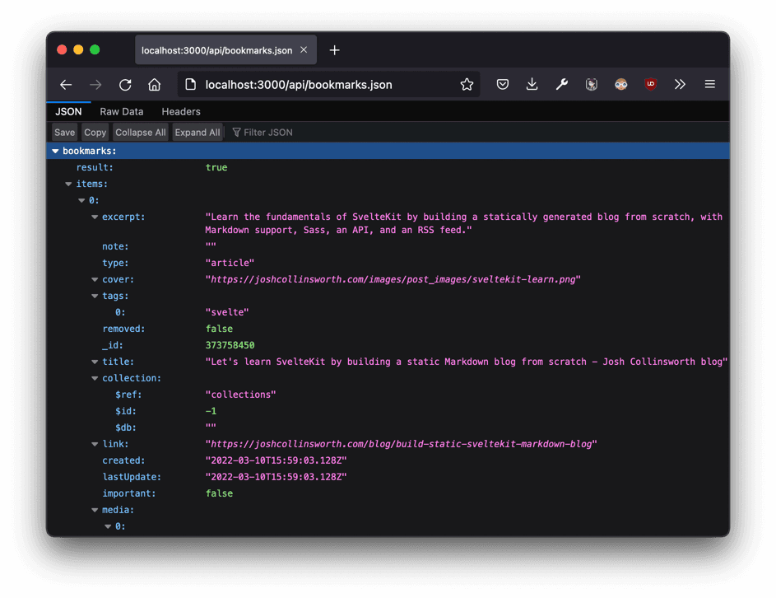Viewport: 776px width, 598px height.
Task: Switch to the Headers tab
Action: (181, 112)
